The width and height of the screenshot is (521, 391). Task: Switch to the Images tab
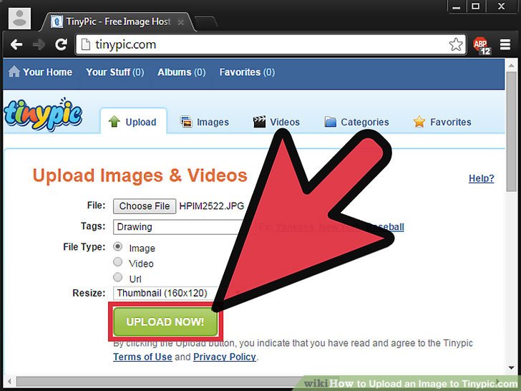tap(205, 122)
